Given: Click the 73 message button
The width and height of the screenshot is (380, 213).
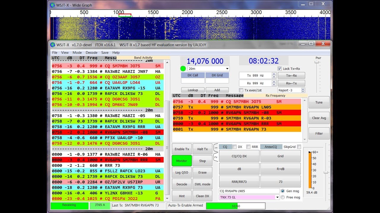Looking at the screenshot, I should point(281,182).
